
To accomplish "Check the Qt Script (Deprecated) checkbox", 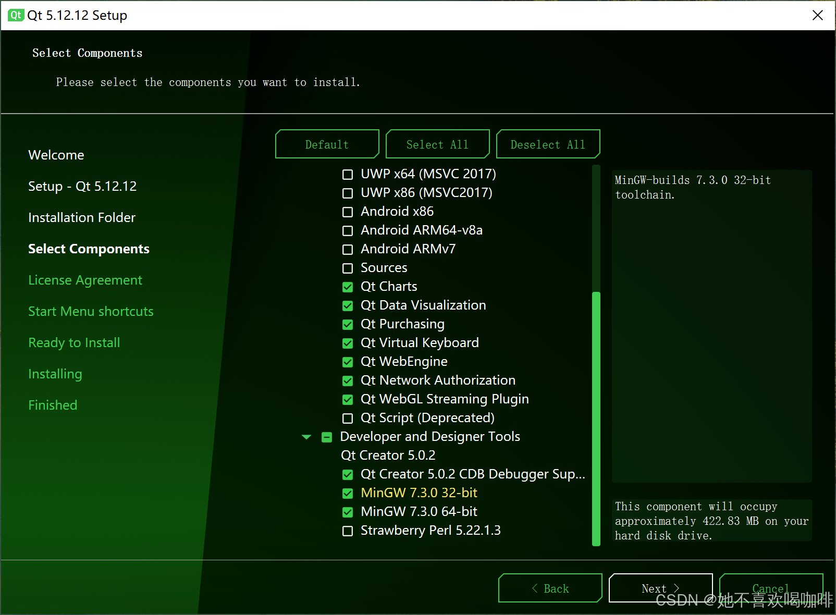I will (348, 418).
